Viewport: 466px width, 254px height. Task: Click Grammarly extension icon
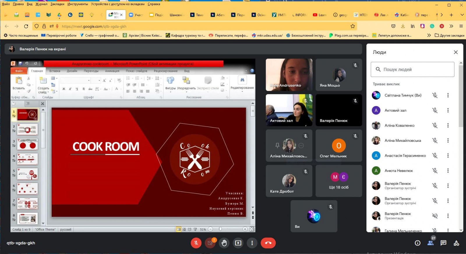(432, 26)
